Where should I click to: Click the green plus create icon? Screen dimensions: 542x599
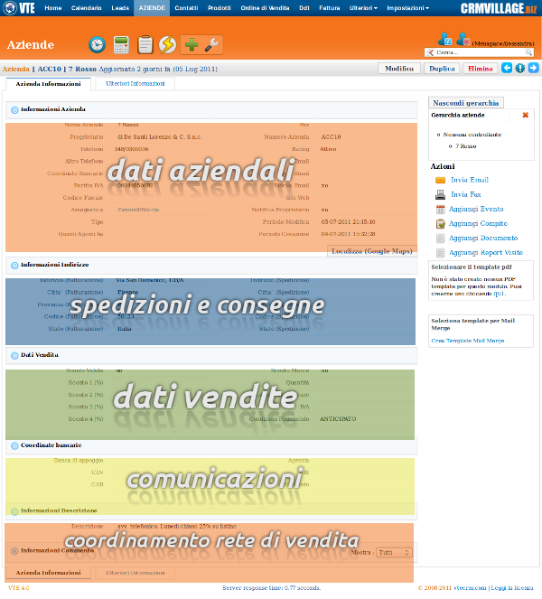point(192,44)
